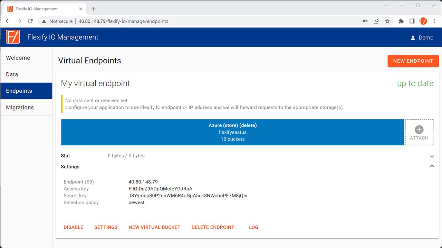
Task: Click the Flexify.IO Management header title
Action: point(63,37)
